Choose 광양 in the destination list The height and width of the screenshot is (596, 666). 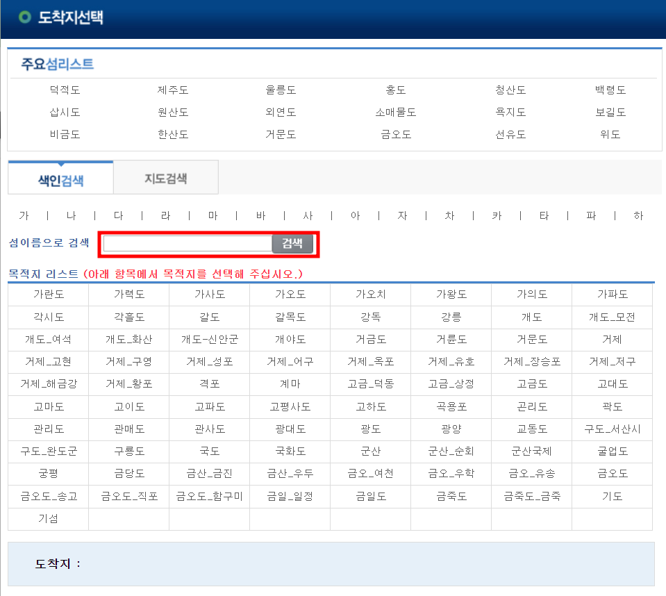[451, 429]
